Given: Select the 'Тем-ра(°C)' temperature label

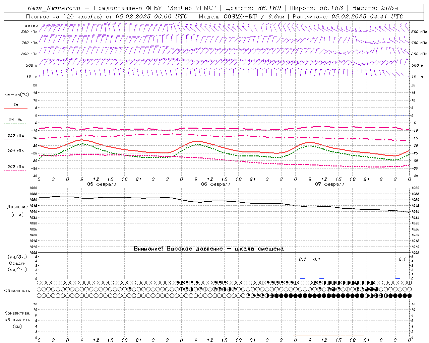Looking at the screenshot, I should coord(16,95).
